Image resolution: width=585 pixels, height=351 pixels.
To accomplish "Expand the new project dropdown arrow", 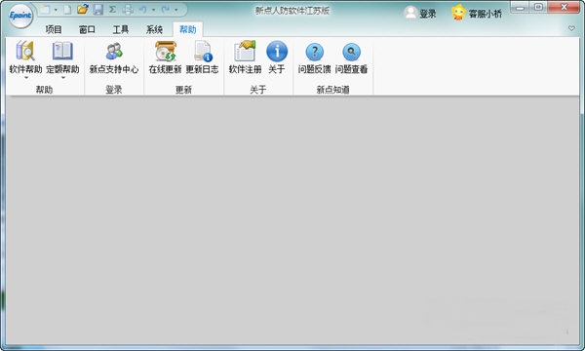I will [56, 10].
